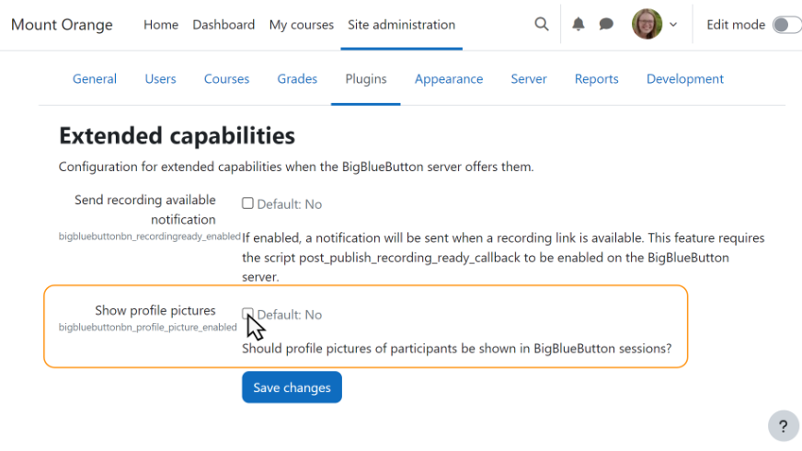Screen dimensions: 802x451
Task: Open the Reports tab
Action: (596, 79)
